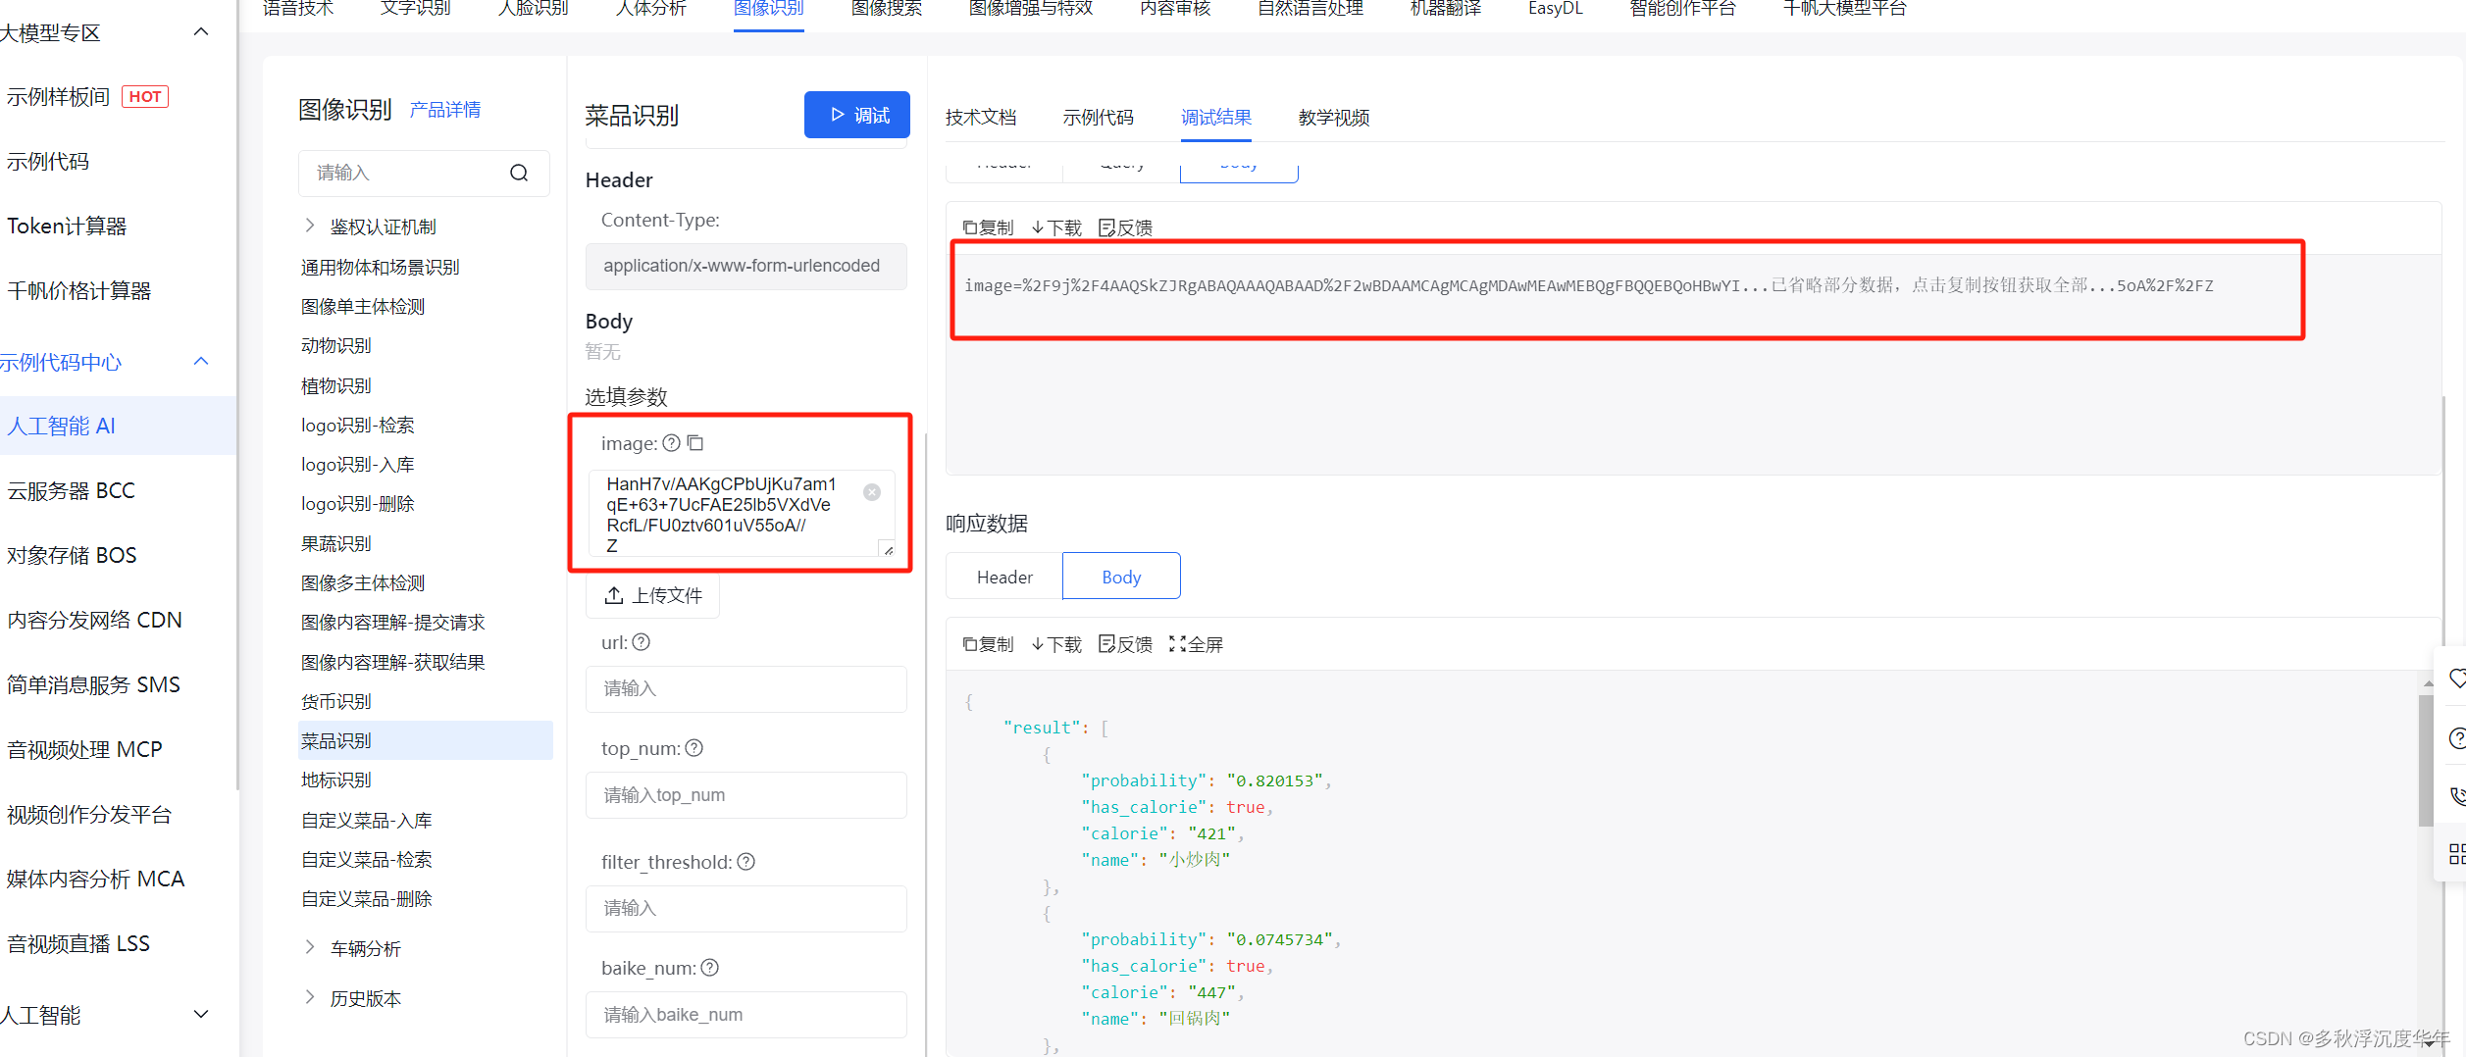Click the help icon beside baike_num label
2466x1057 pixels.
point(710,968)
